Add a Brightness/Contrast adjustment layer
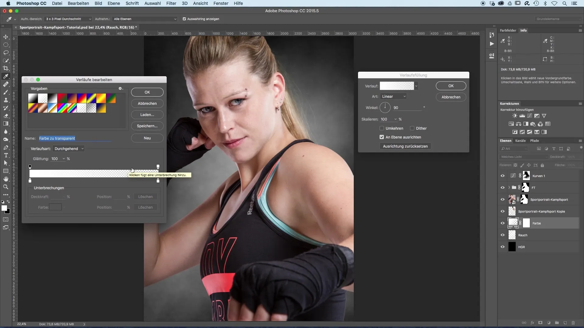This screenshot has height=328, width=584. coord(515,116)
